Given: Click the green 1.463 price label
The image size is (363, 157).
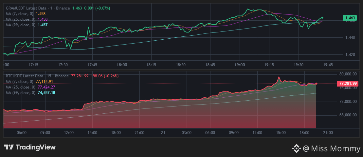Looking at the screenshot, I should 350,18.
